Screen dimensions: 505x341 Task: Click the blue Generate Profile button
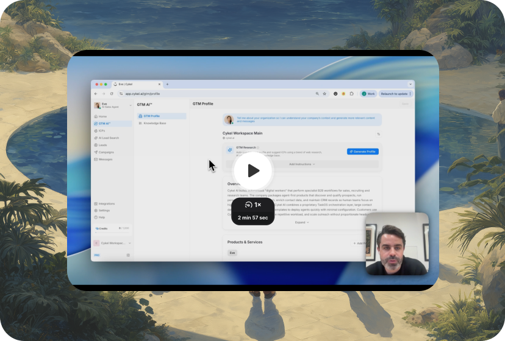[x=363, y=152]
